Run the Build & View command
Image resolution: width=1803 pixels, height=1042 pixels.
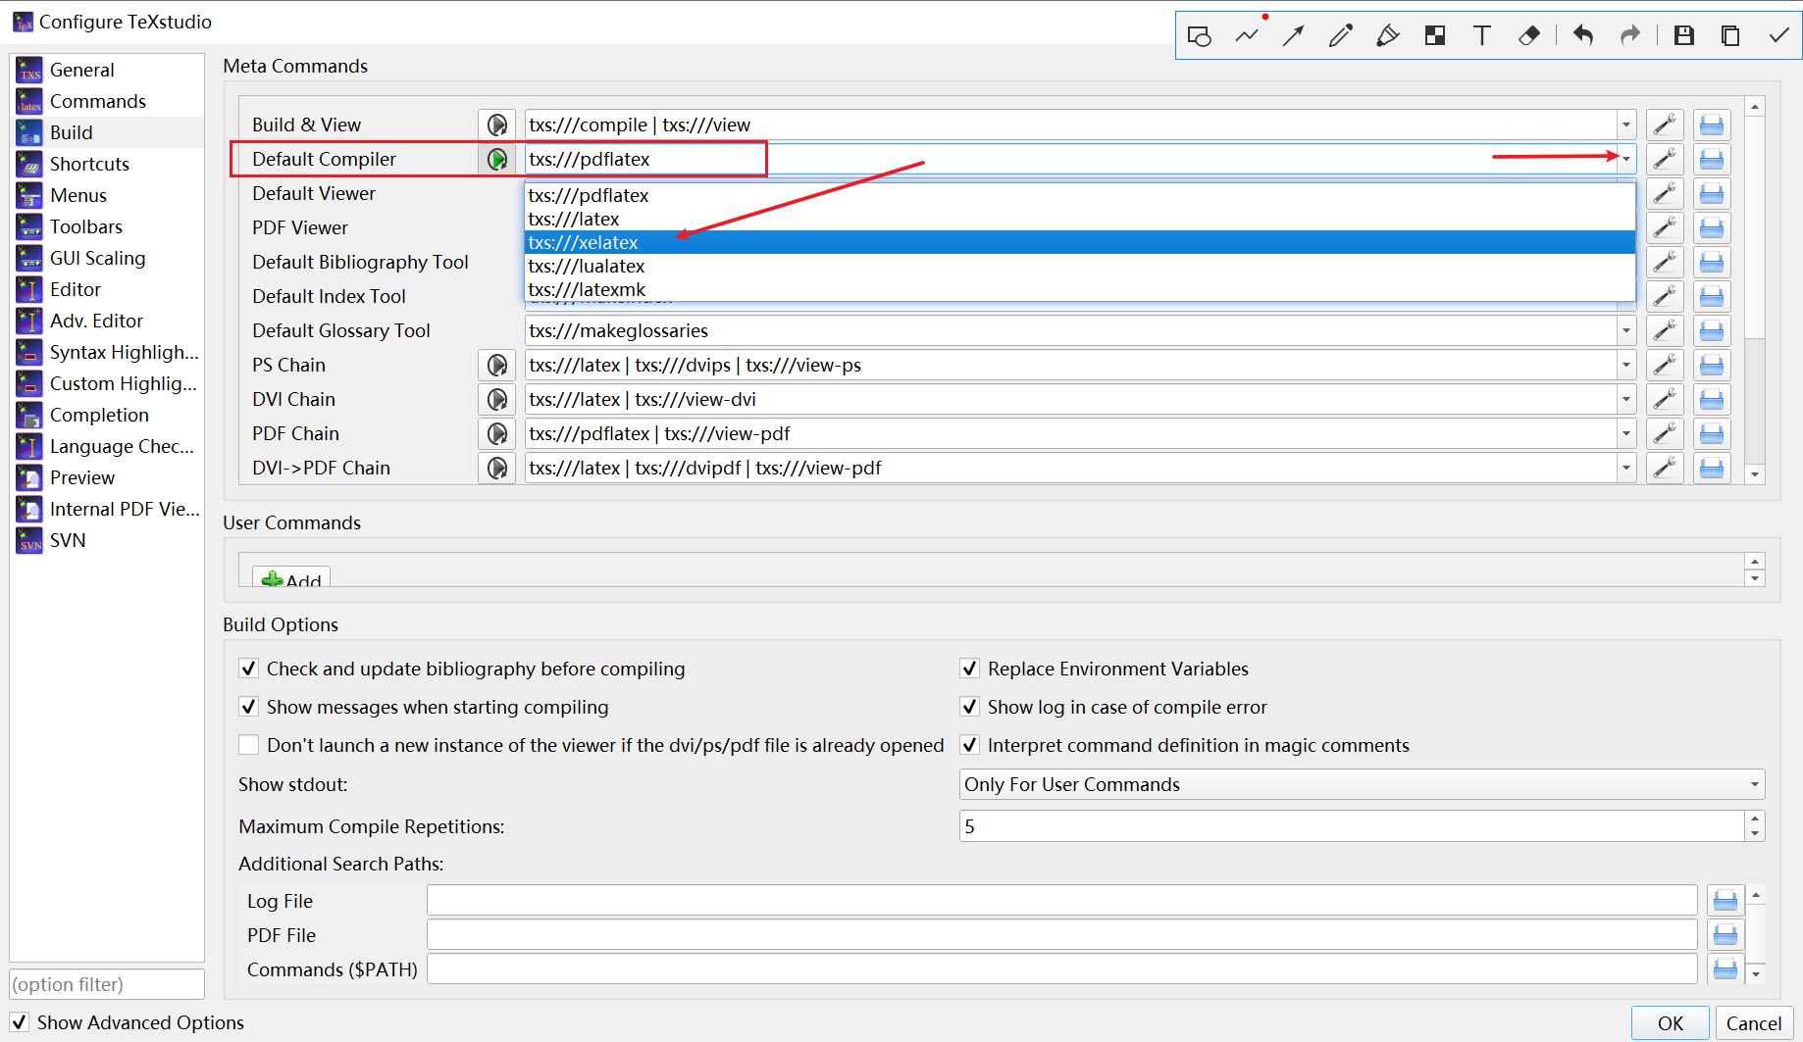[x=497, y=124]
